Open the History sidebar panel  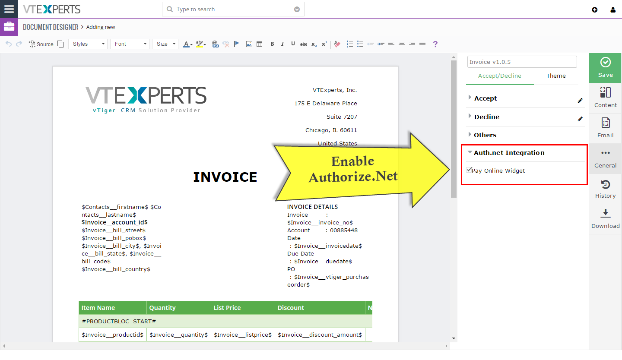(605, 189)
